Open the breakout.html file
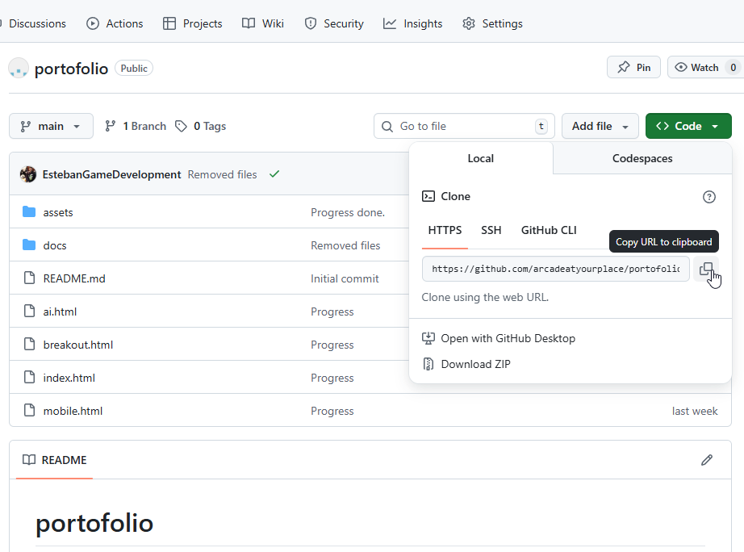Viewport: 744px width, 552px height. (x=78, y=345)
